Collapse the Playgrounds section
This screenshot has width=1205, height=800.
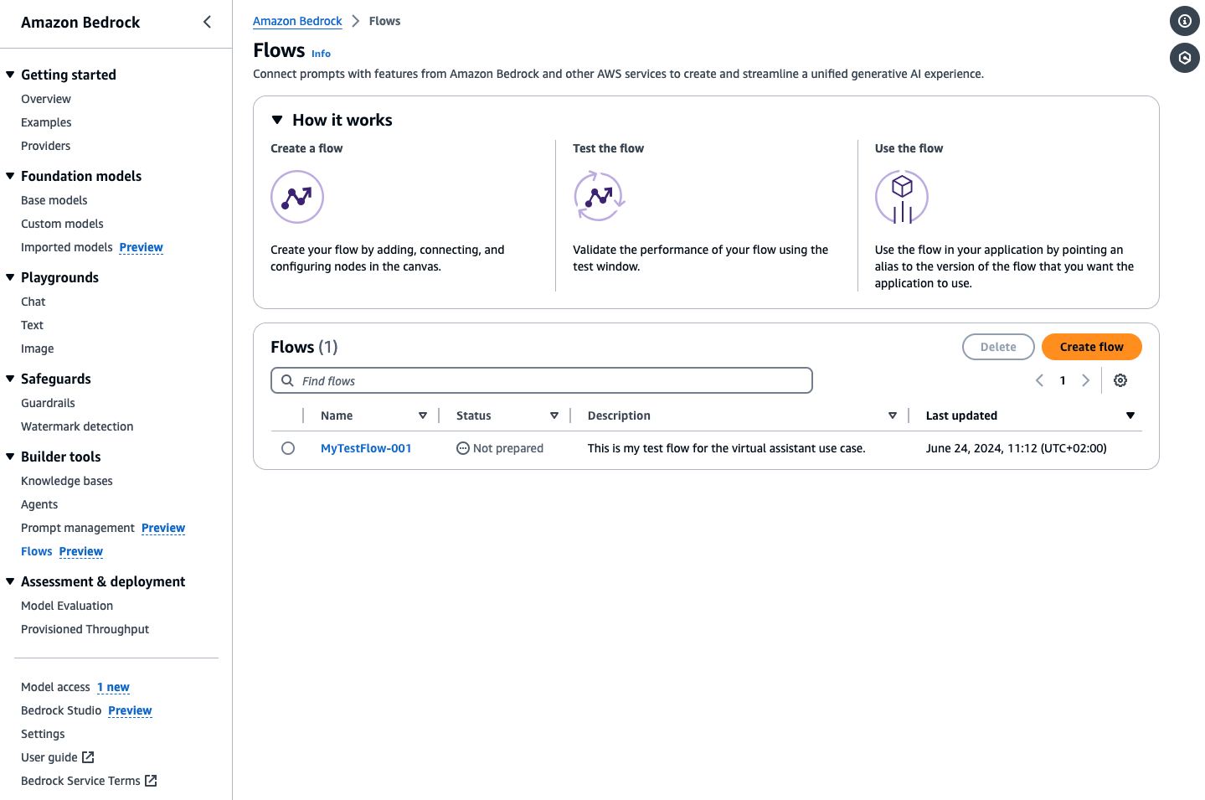click(10, 277)
